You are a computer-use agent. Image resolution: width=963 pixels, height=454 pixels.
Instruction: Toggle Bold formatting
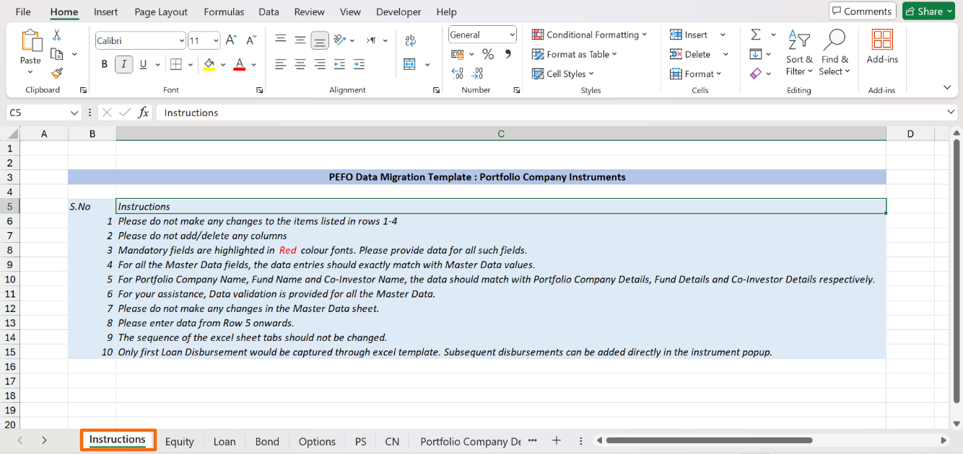pos(105,64)
